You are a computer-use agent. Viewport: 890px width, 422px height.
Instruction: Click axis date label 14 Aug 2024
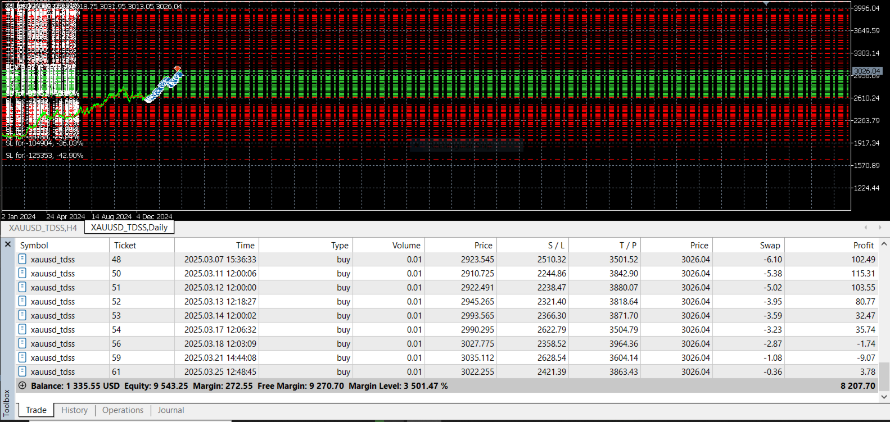[x=111, y=216]
